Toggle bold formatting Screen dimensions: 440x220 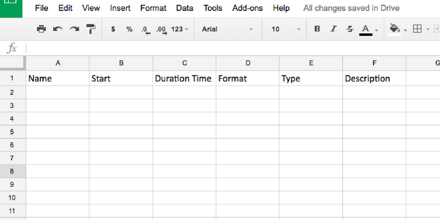coord(317,29)
